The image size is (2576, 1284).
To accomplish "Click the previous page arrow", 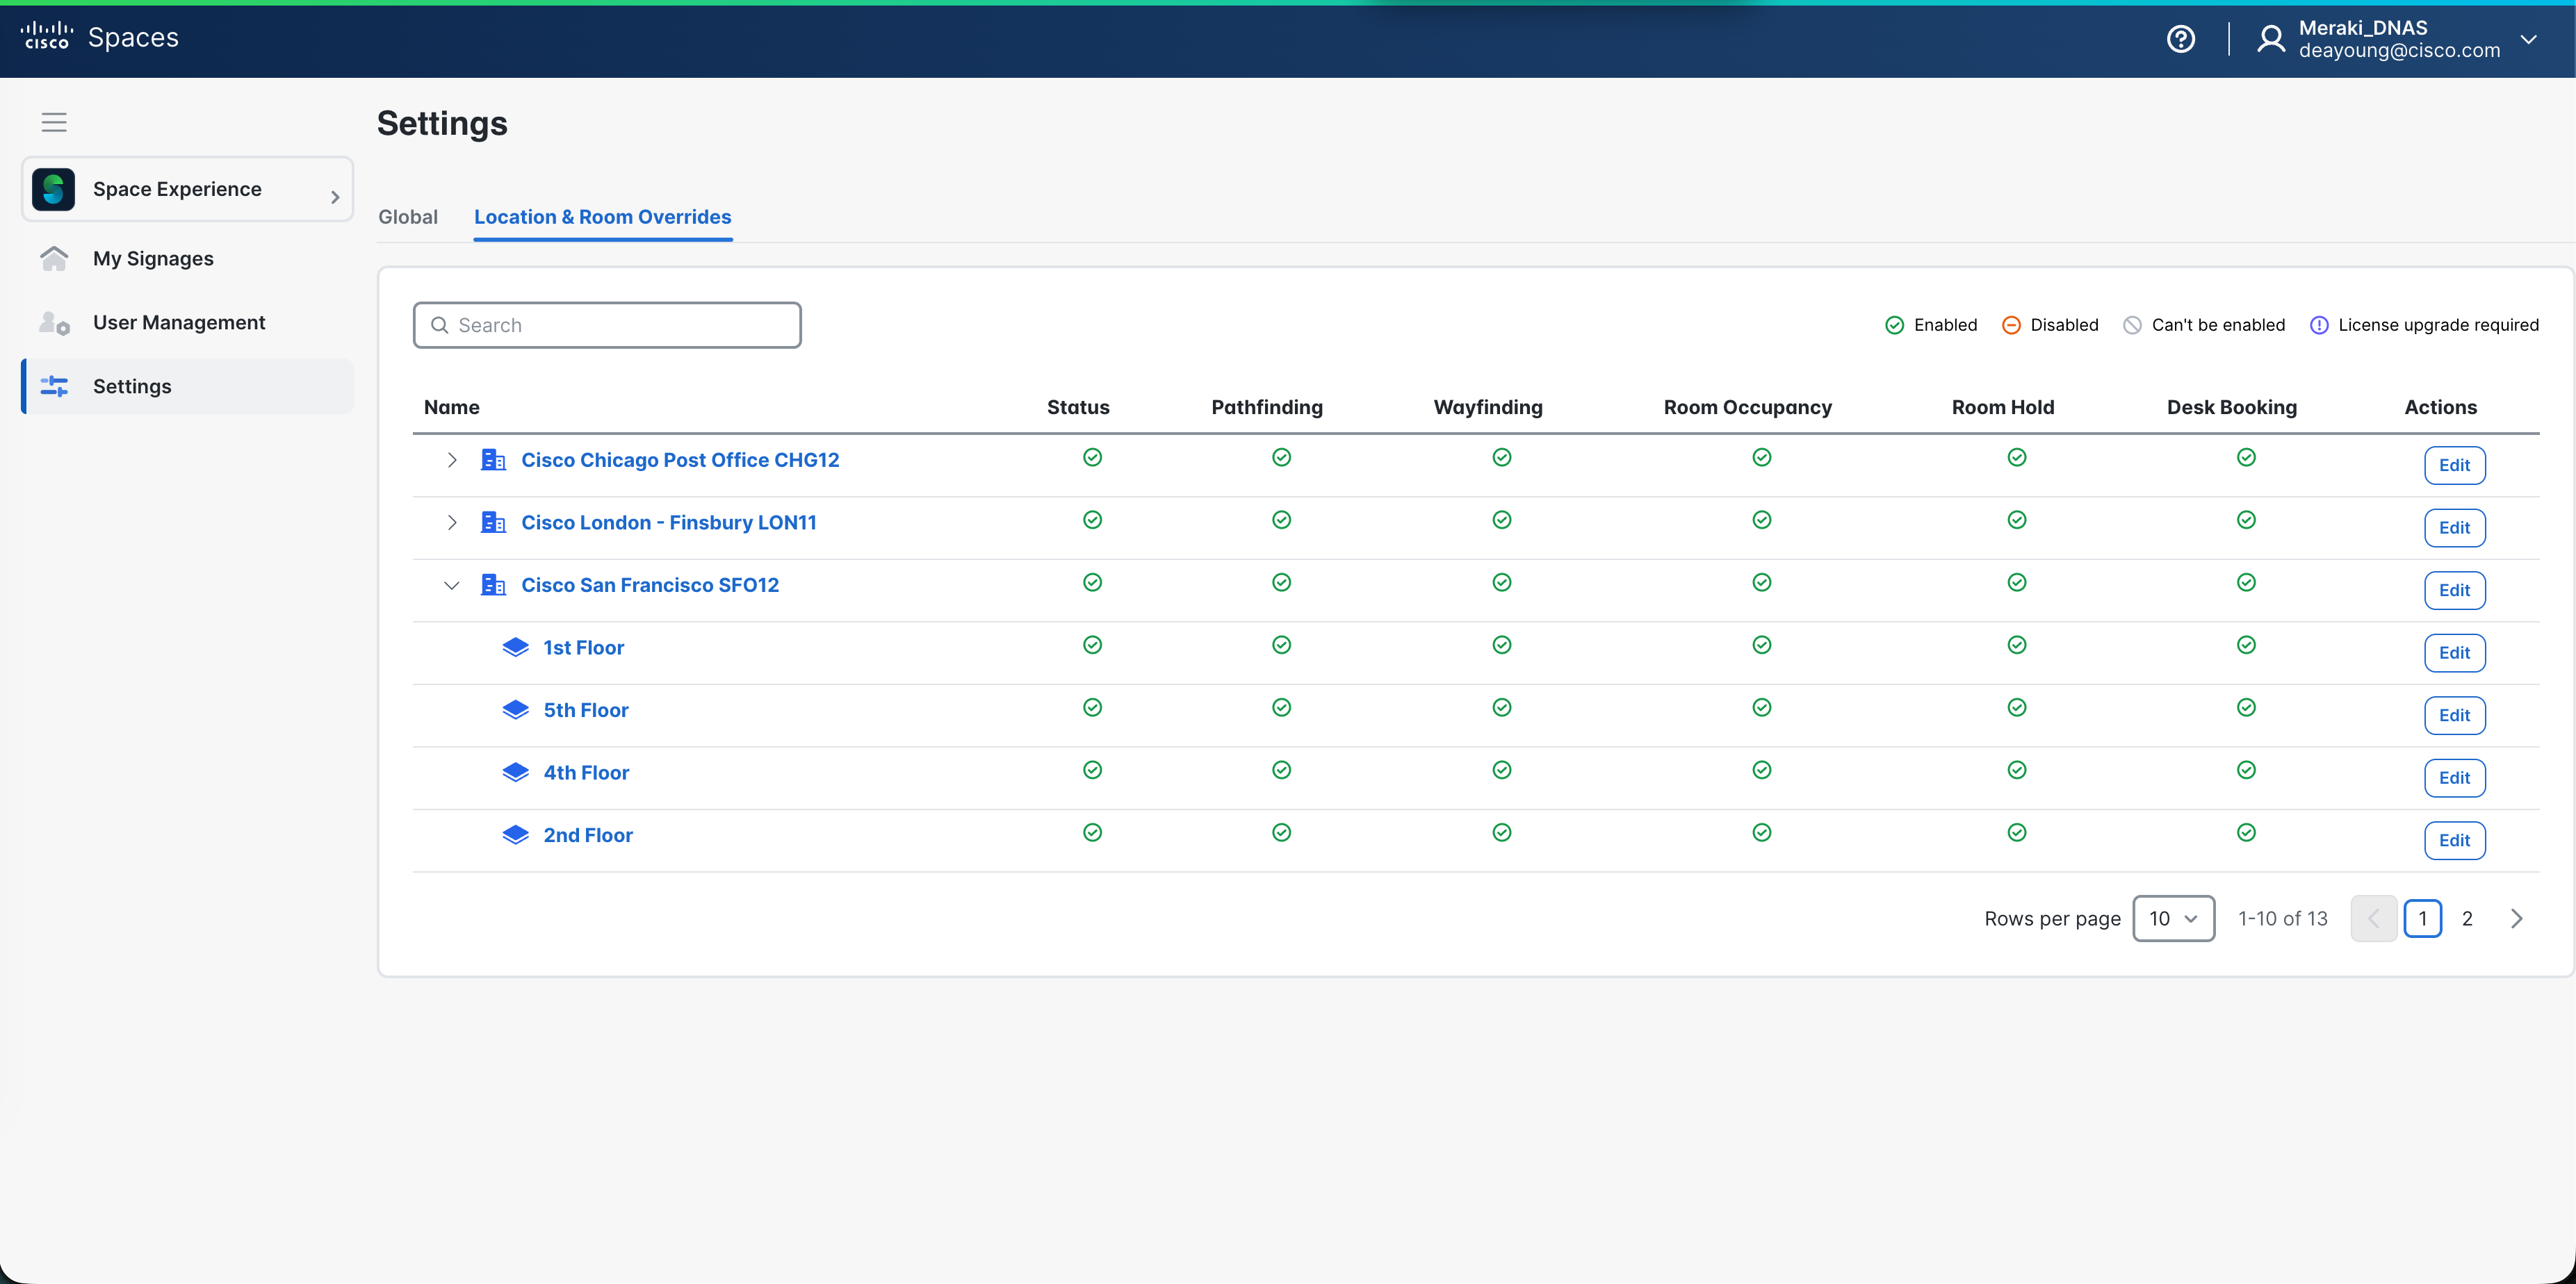I will click(x=2373, y=919).
